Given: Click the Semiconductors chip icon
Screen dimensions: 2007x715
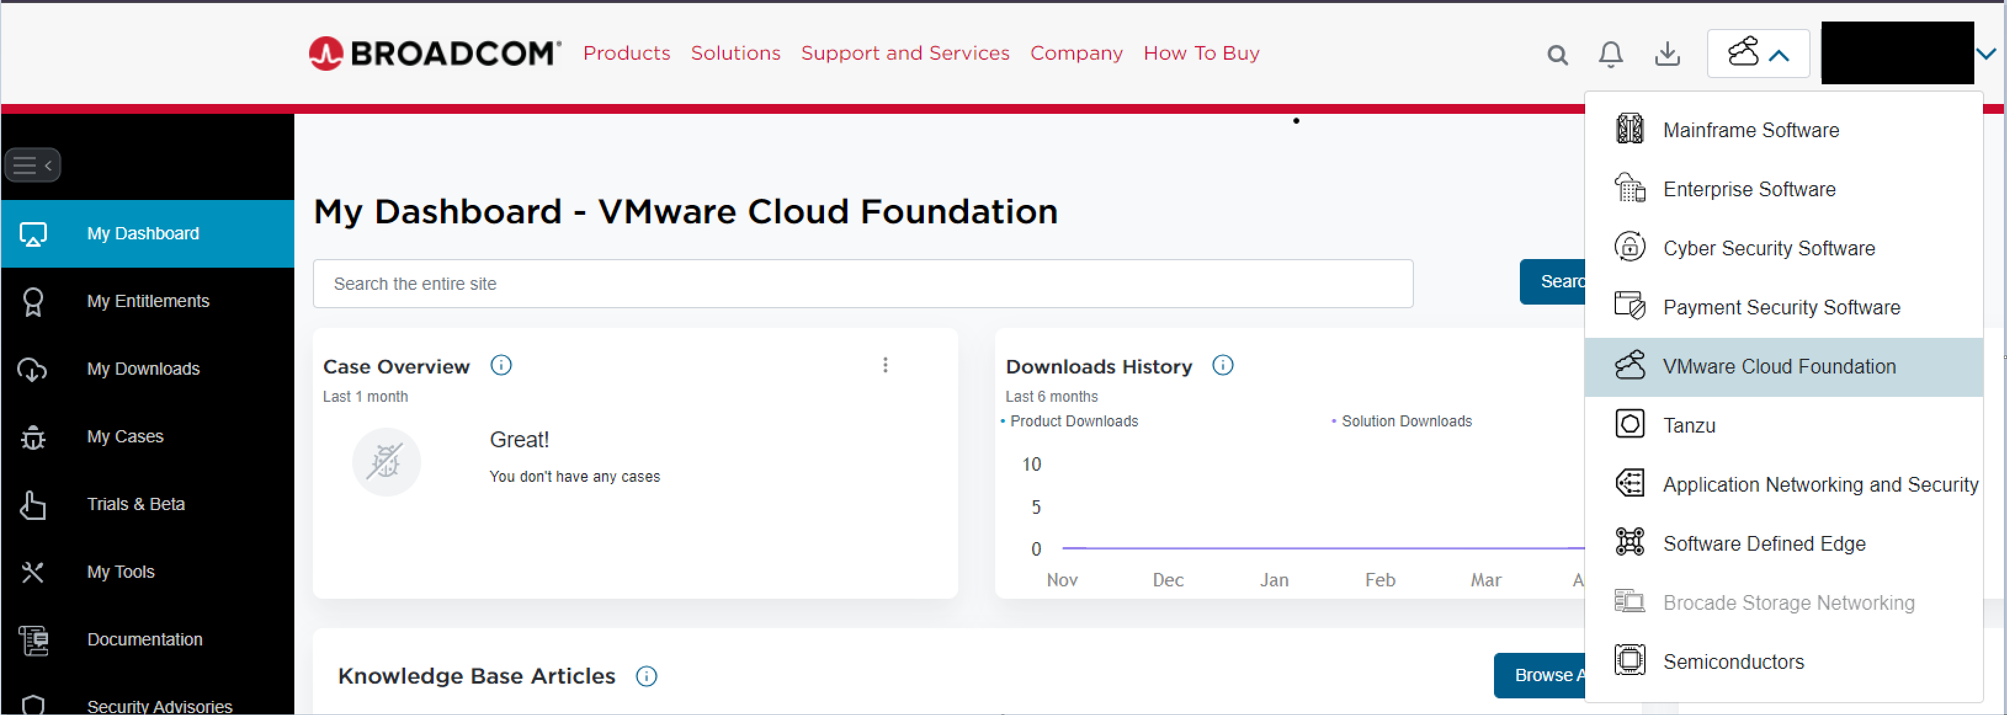Looking at the screenshot, I should (x=1629, y=660).
